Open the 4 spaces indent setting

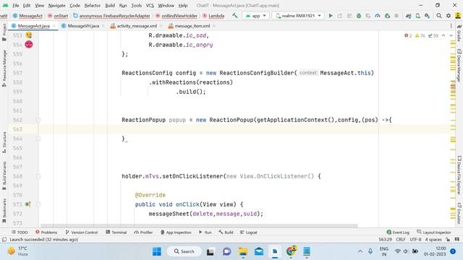click(433, 239)
